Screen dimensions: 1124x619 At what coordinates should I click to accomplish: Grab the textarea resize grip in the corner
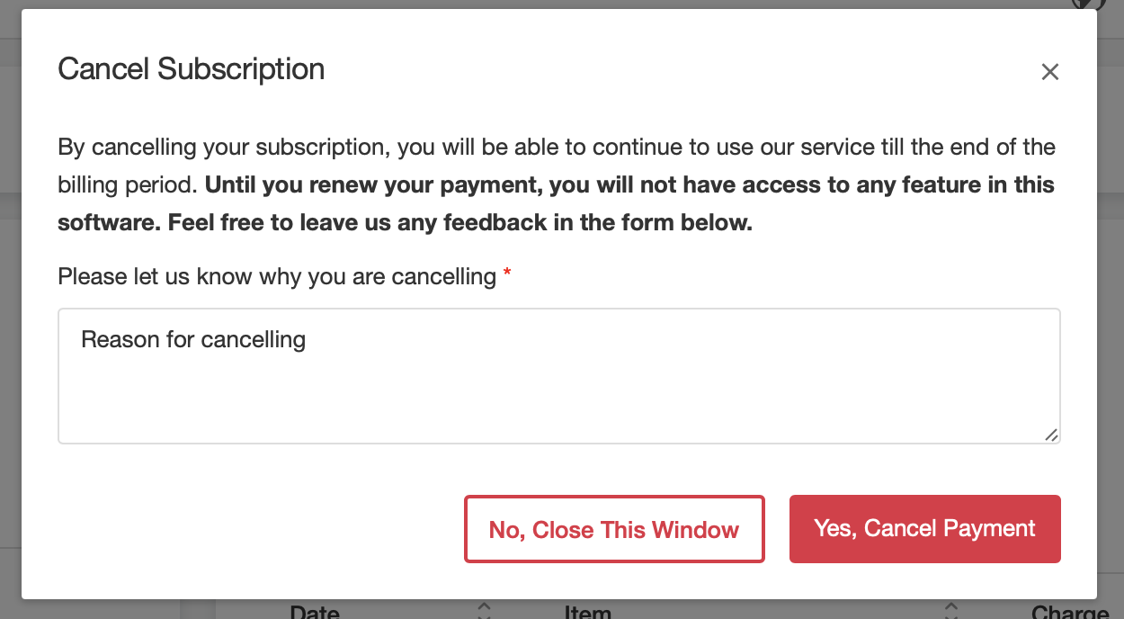coord(1051,435)
